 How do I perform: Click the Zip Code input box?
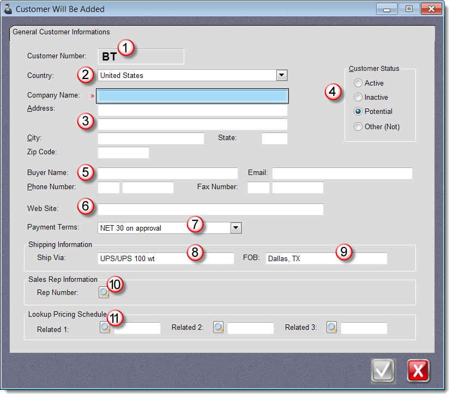[123, 153]
